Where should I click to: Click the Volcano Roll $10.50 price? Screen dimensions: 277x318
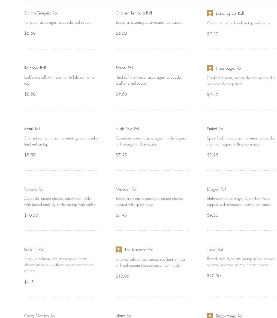pyautogui.click(x=31, y=215)
